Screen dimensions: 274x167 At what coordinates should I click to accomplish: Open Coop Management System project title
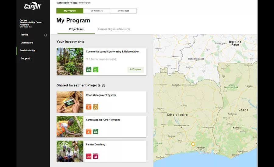[101, 95]
